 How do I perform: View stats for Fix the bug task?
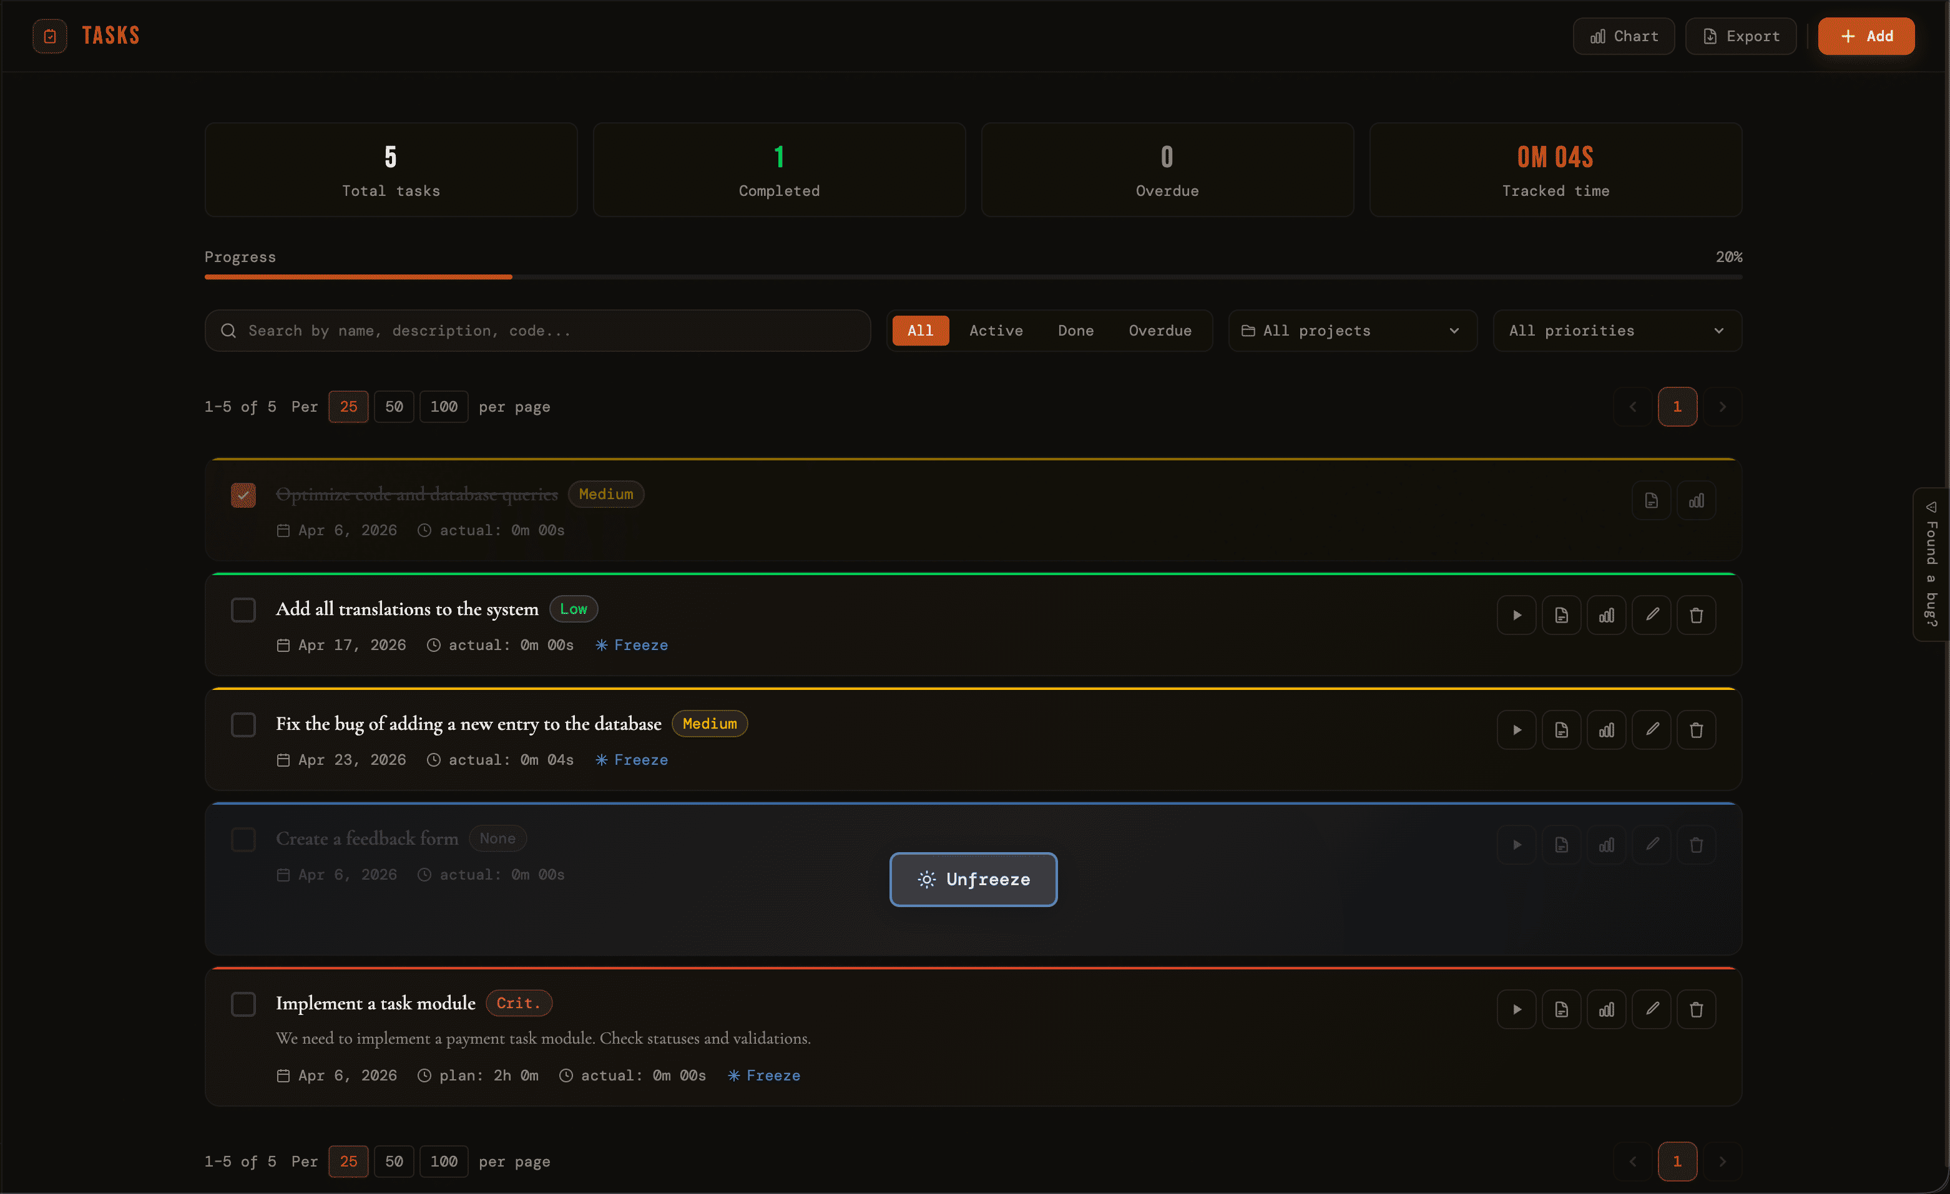(1607, 730)
